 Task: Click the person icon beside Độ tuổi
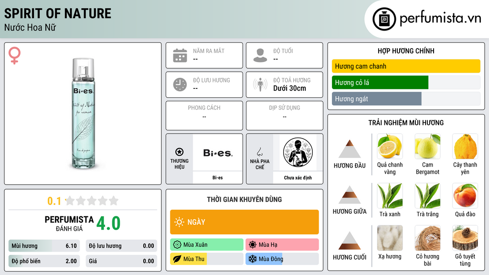coord(260,55)
